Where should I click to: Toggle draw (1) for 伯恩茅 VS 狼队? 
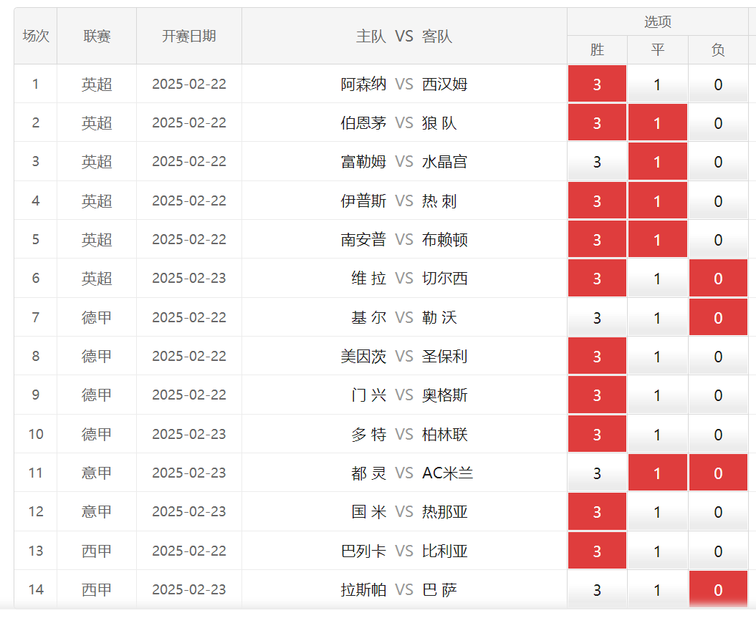pyautogui.click(x=658, y=123)
